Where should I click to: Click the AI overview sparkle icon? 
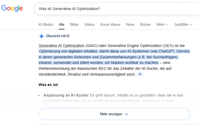(x=41, y=36)
